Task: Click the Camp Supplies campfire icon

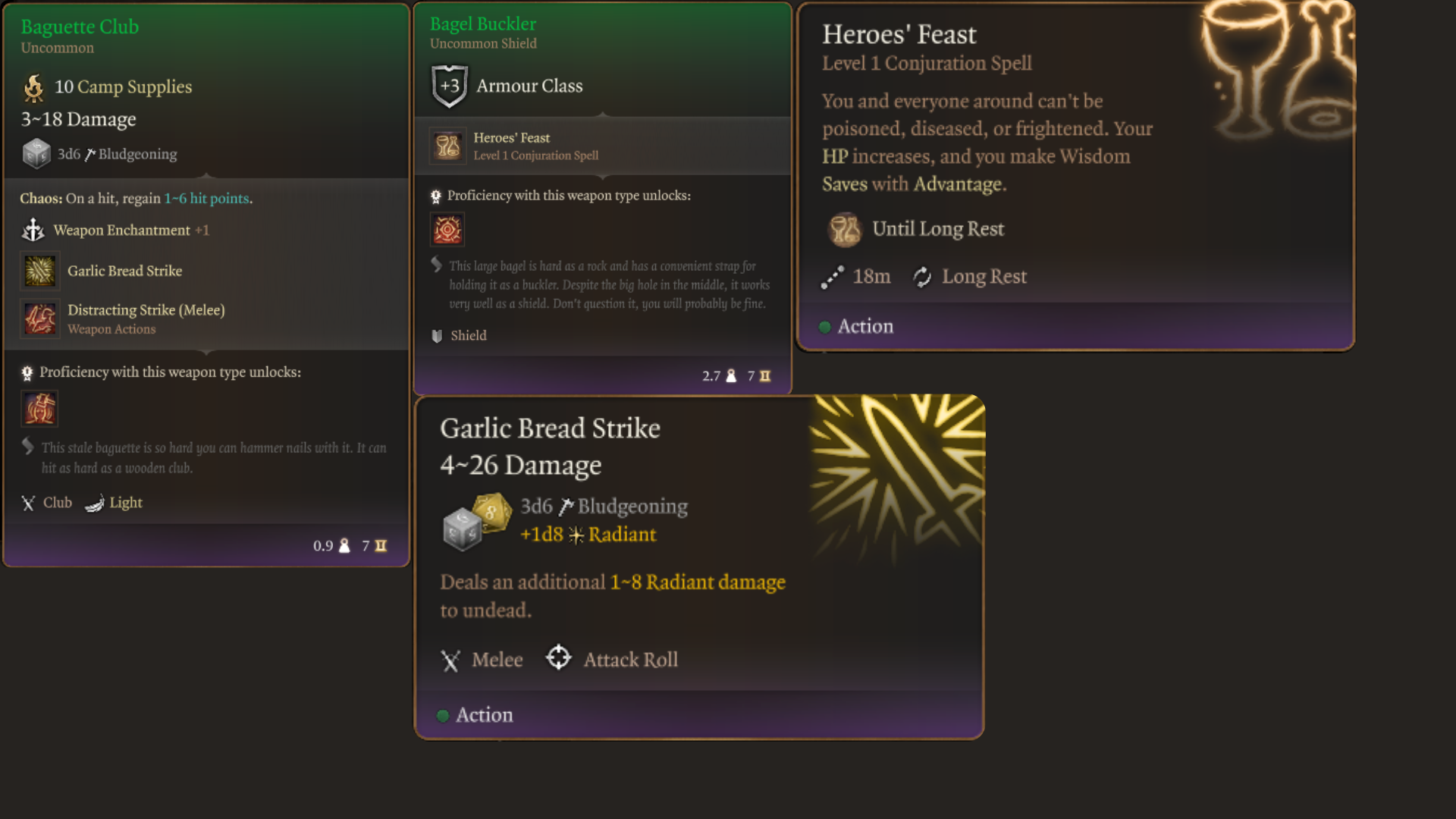Action: coord(34,88)
